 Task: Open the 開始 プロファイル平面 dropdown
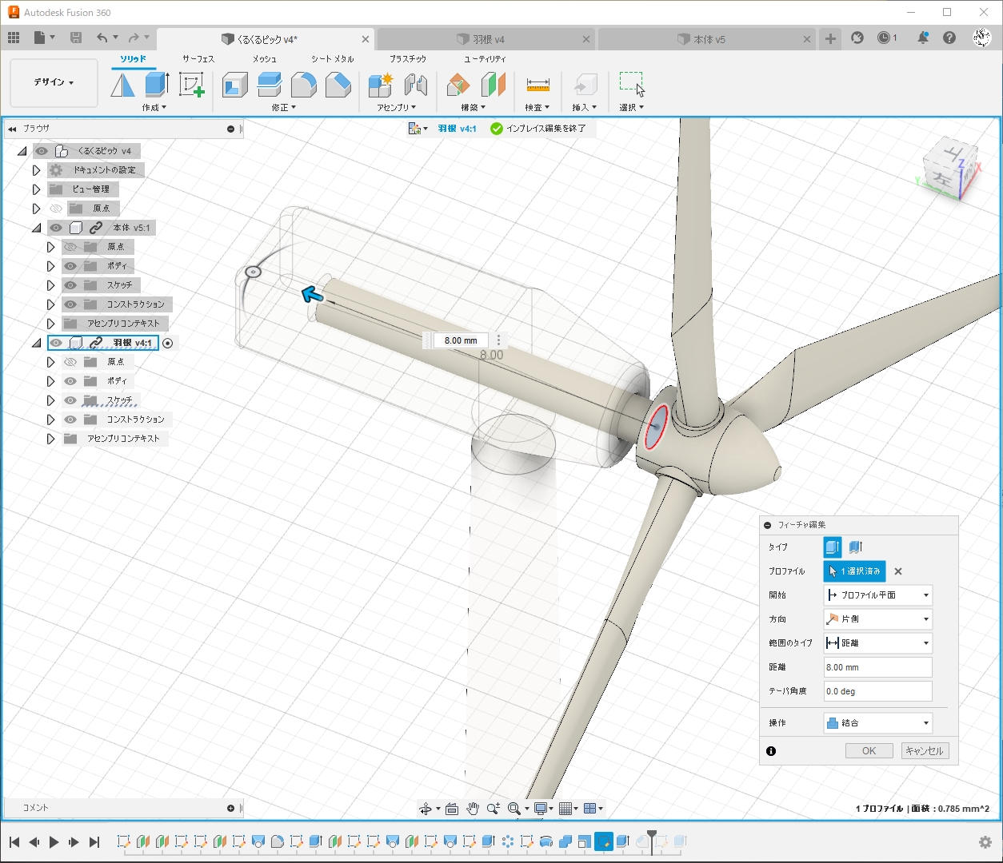tap(878, 595)
